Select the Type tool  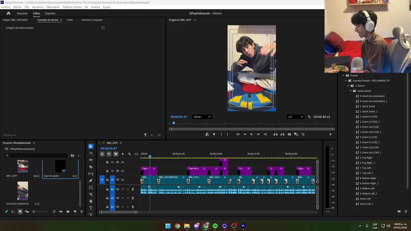coord(91,208)
